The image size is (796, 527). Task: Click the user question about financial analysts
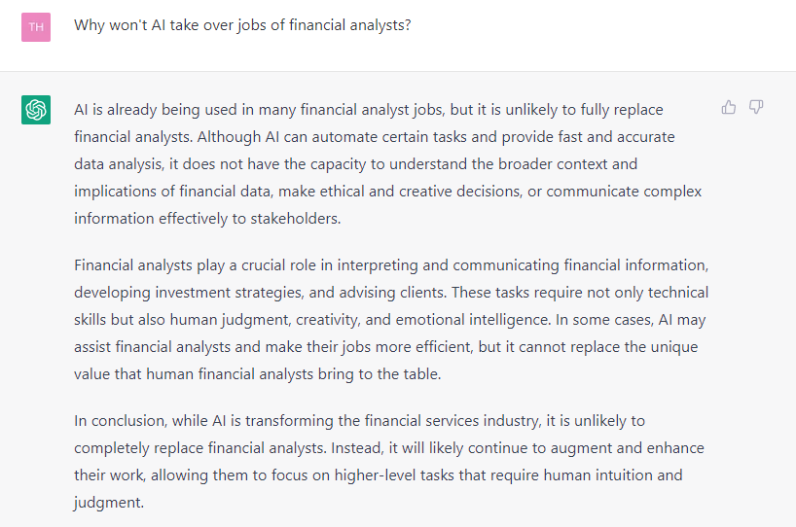(242, 25)
